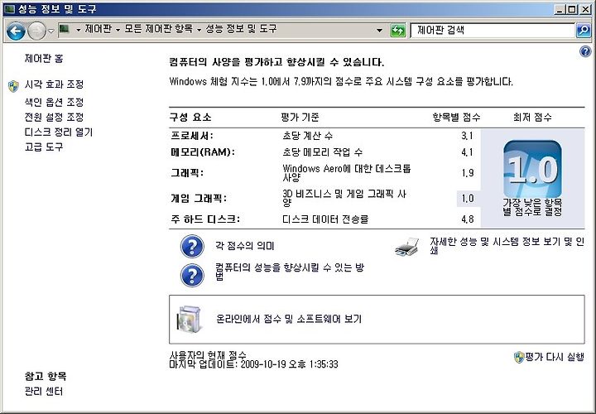Click shield icon beside 평가 다시 실행
This screenshot has height=414, width=596.
(519, 357)
